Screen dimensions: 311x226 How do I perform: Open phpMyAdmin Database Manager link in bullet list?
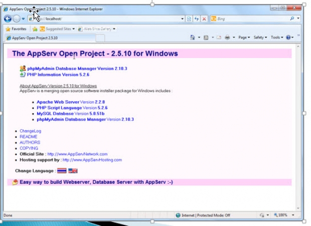71,119
